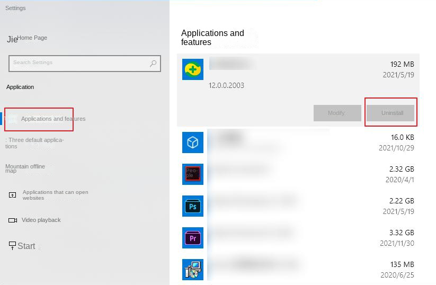Click the blue cube app icon
Image resolution: width=436 pixels, height=285 pixels.
(x=192, y=142)
